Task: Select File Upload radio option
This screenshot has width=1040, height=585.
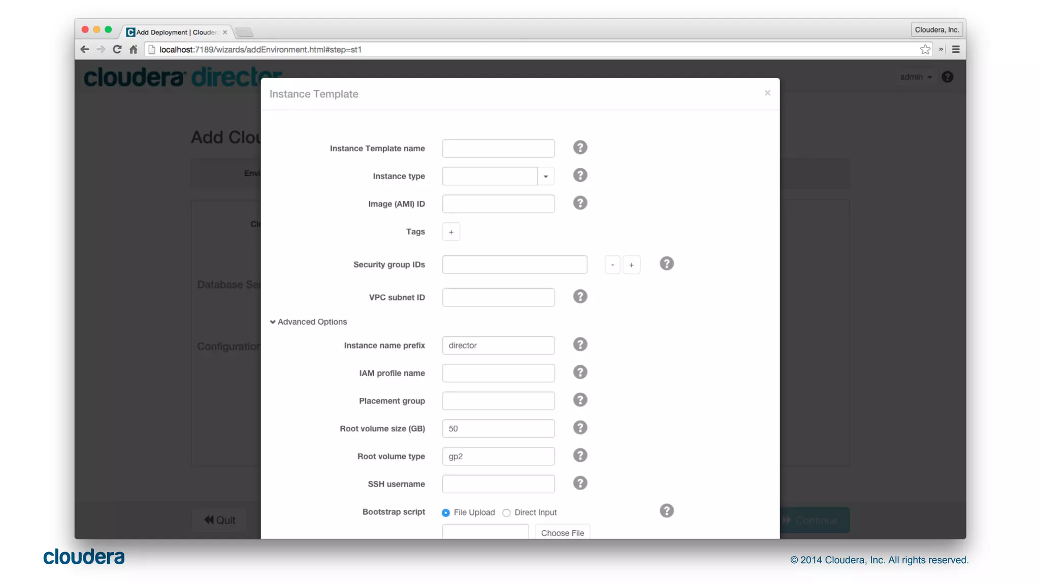Action: click(446, 513)
